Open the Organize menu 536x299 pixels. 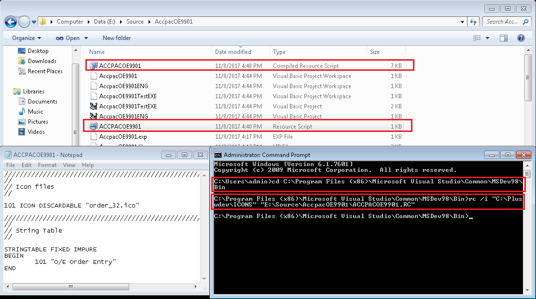(x=27, y=38)
